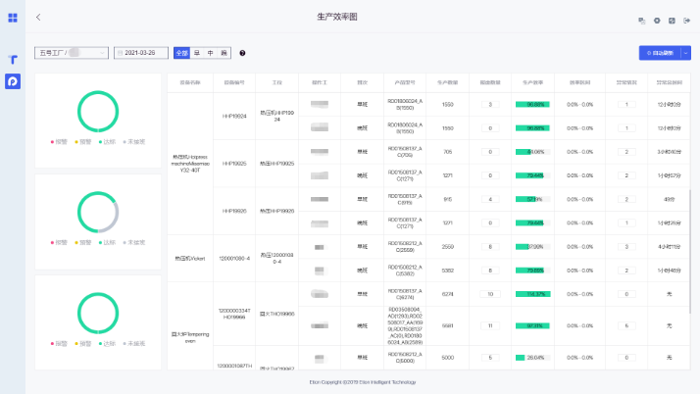700x394 pixels.
Task: Click the 生产效率 column header
Action: point(532,82)
